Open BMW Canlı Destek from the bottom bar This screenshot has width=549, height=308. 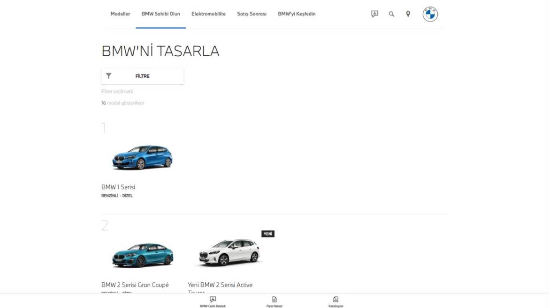[x=212, y=302]
